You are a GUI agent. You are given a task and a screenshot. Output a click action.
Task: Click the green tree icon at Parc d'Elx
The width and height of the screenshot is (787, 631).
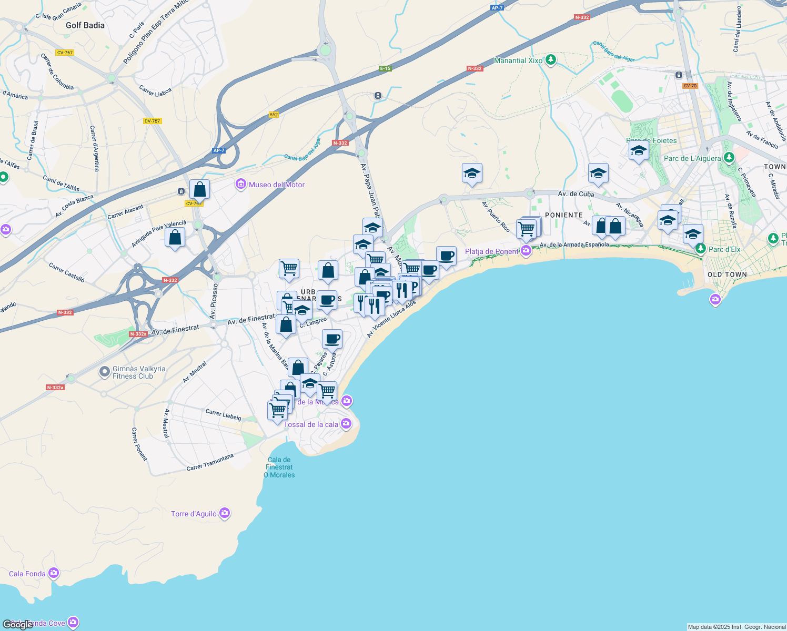pyautogui.click(x=700, y=249)
